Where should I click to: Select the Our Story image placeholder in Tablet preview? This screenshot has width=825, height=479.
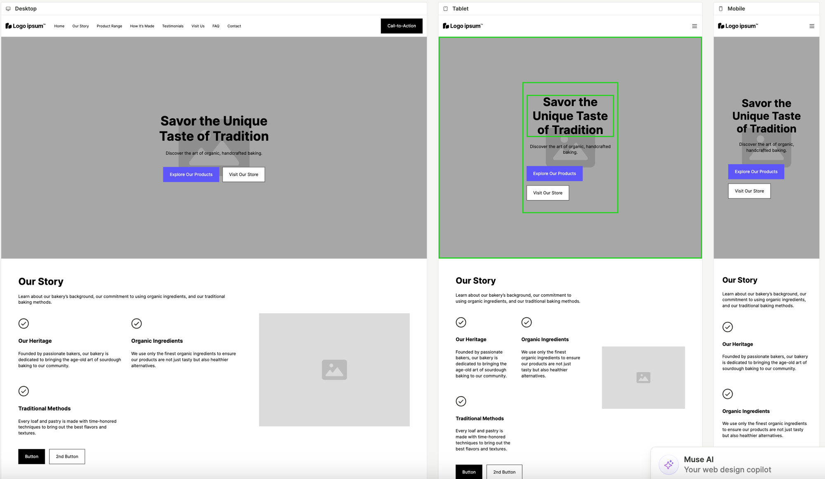pos(643,378)
